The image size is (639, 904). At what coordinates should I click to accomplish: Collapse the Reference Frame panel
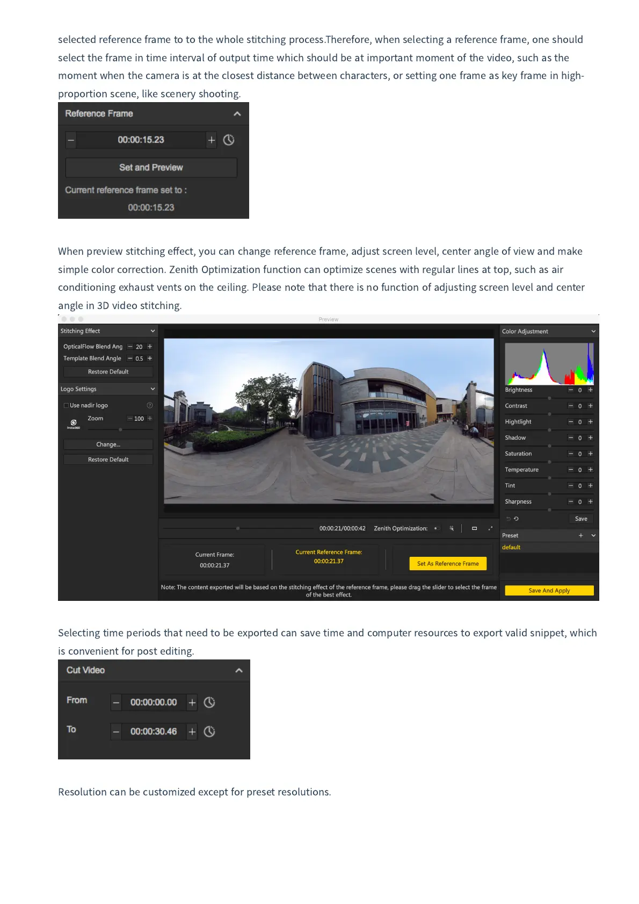(x=237, y=114)
